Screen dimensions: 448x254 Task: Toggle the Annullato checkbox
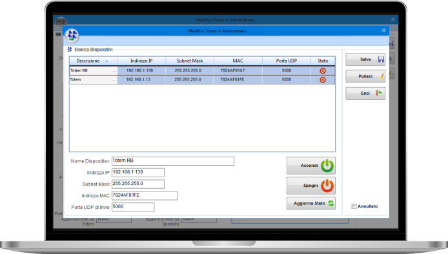(x=354, y=206)
